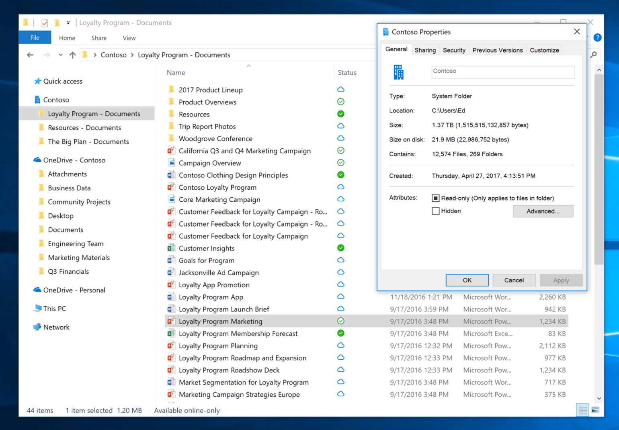619x430 pixels.
Task: Click the Quick access star icon
Action: (x=38, y=81)
